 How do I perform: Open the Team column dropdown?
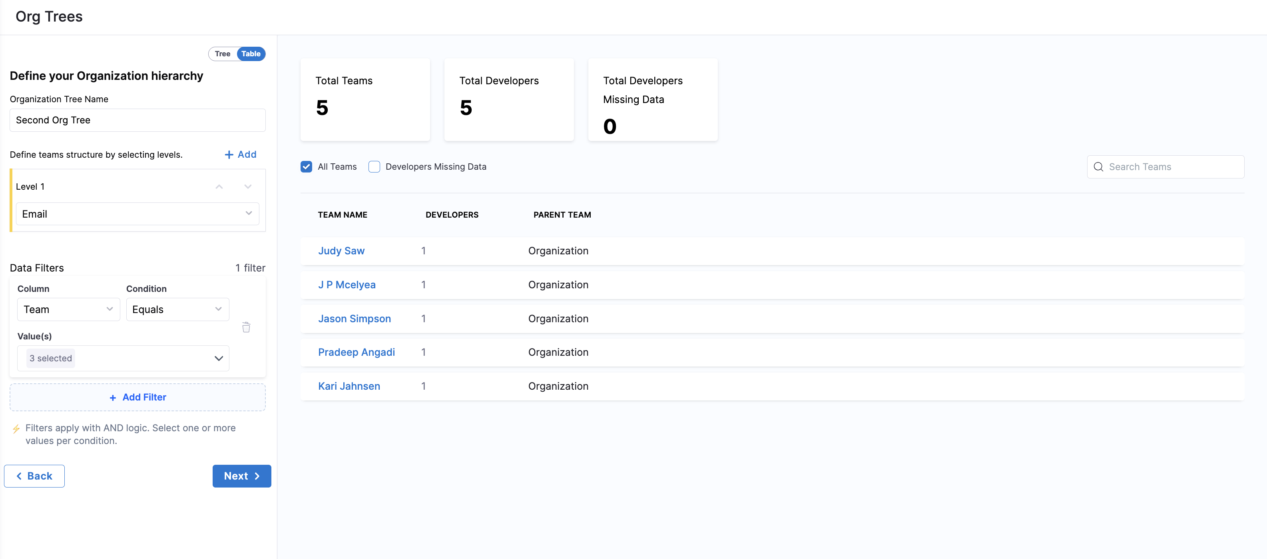[x=68, y=309]
